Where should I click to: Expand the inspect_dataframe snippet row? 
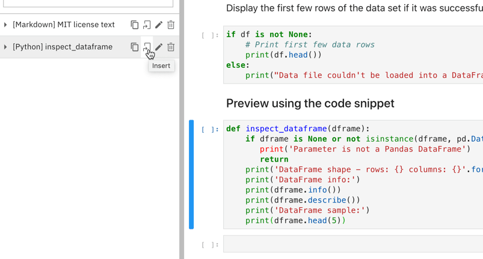click(5, 47)
